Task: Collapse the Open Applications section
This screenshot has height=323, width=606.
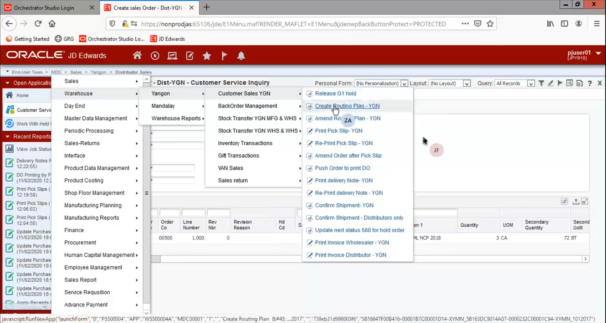Action: point(7,83)
